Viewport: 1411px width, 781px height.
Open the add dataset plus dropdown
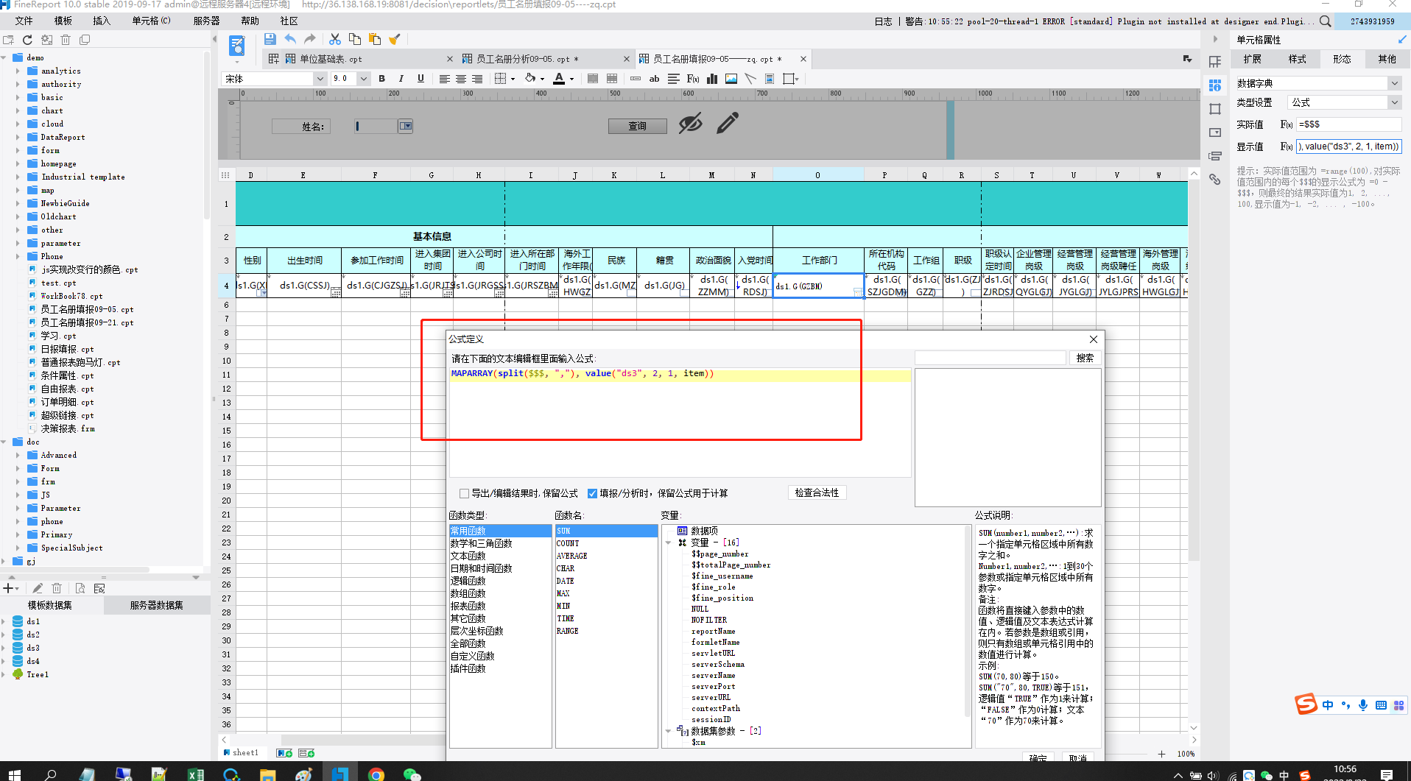11,588
